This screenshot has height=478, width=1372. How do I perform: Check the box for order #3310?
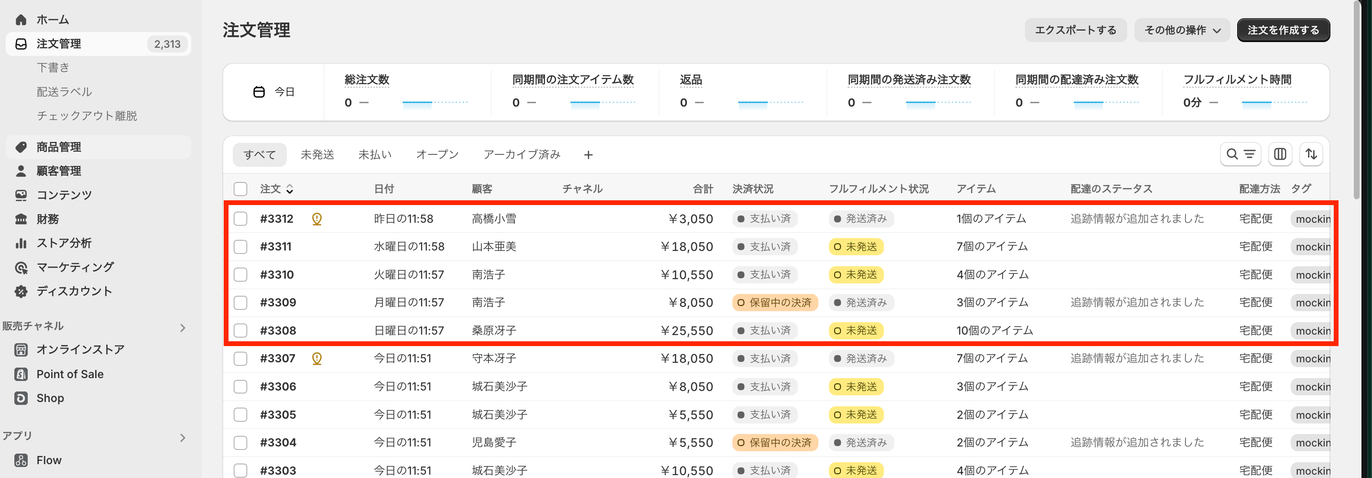[x=241, y=275]
